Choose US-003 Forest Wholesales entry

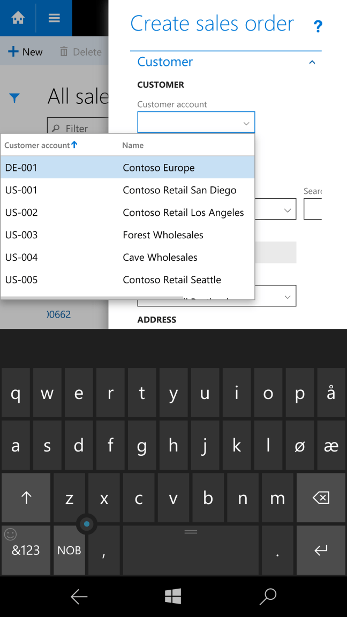tap(127, 235)
